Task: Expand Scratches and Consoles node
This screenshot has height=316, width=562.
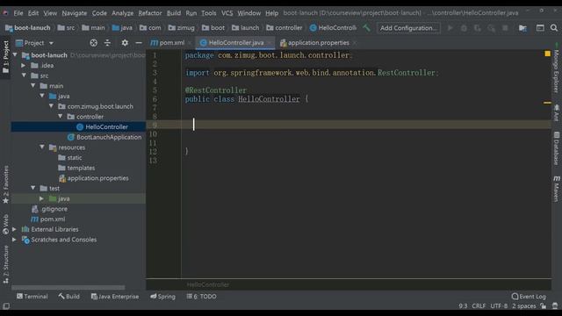Action: point(15,240)
